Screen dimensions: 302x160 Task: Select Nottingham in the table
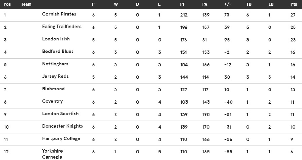click(55, 64)
